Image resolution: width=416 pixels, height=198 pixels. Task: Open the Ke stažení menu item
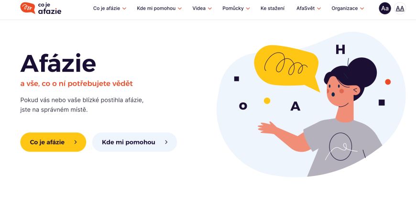273,8
